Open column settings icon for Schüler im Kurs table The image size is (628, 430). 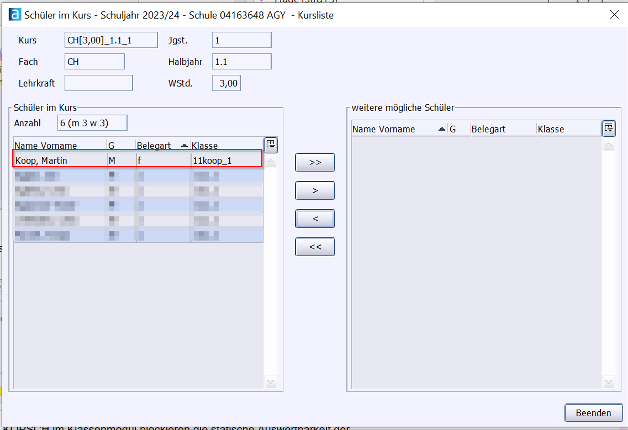click(271, 144)
